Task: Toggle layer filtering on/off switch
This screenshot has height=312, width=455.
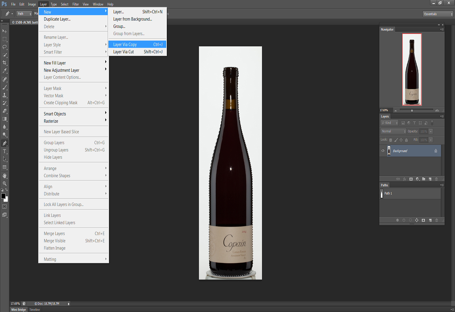Action: click(432, 123)
